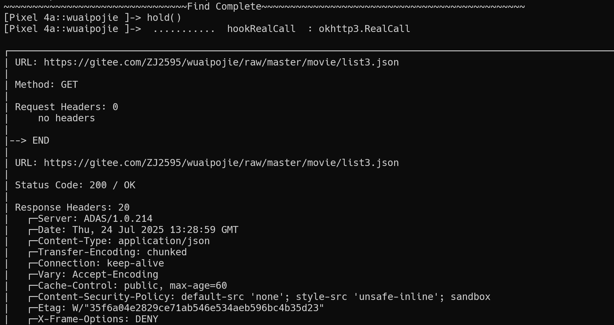Viewport: 614px width, 325px height.
Task: Click the hold() command text
Action: click(x=164, y=18)
